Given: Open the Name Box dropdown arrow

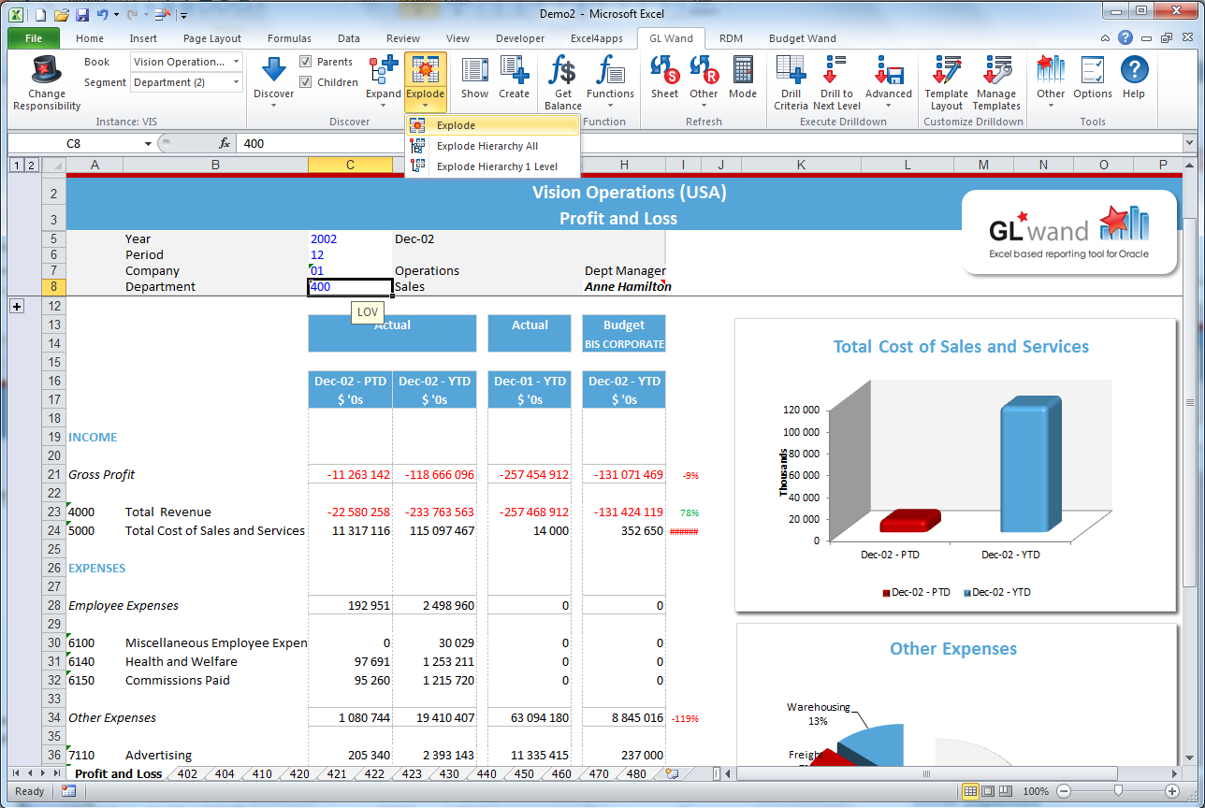Looking at the screenshot, I should tap(148, 144).
